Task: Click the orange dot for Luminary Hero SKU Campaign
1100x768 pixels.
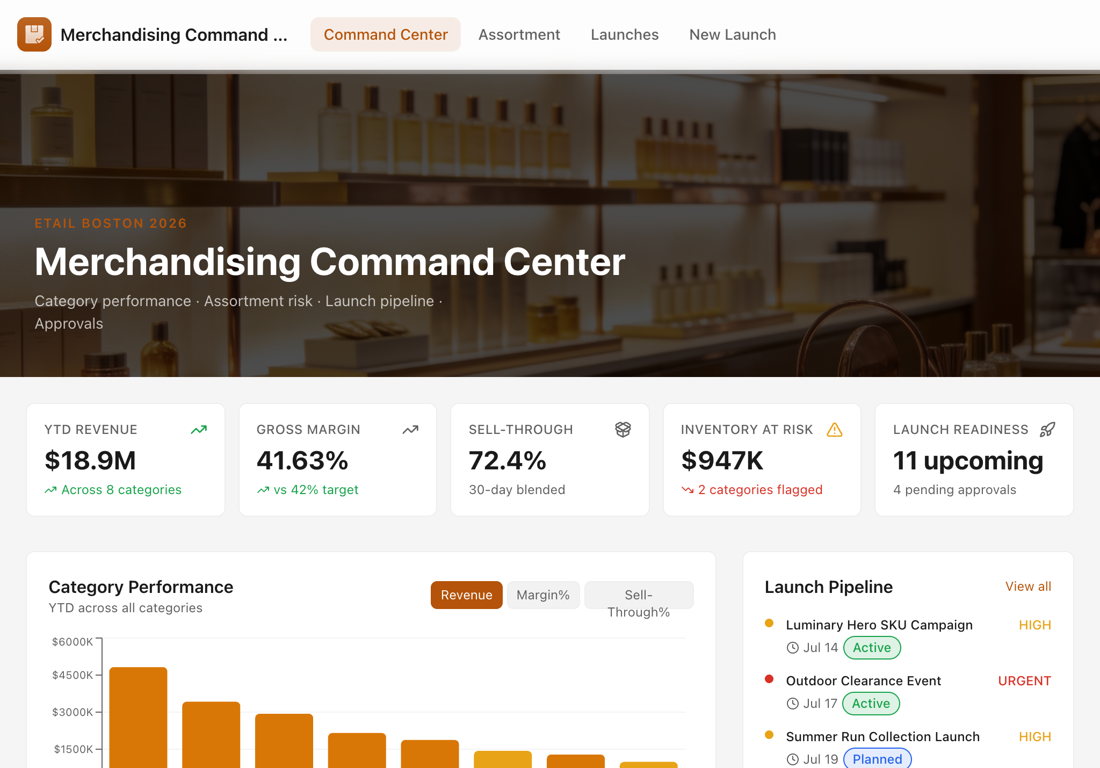Action: pos(769,623)
